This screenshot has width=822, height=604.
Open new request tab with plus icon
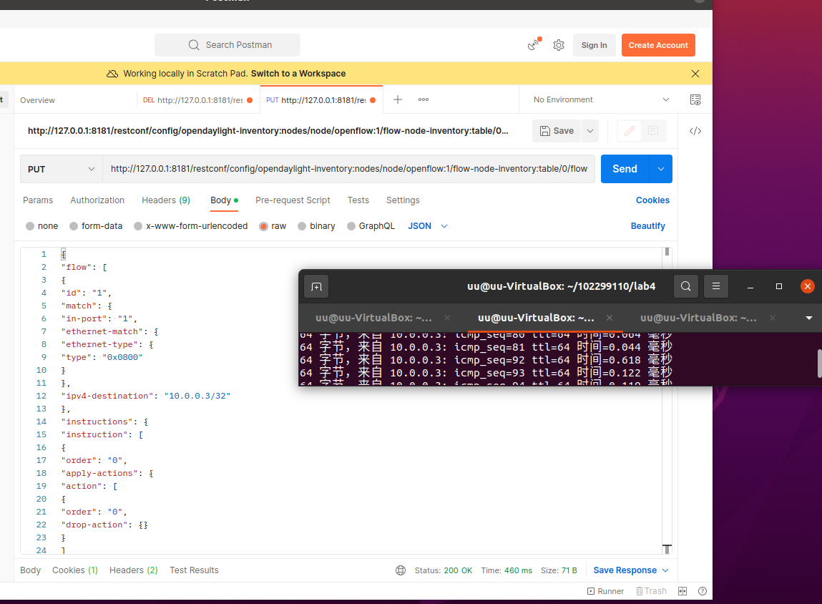pyautogui.click(x=397, y=99)
